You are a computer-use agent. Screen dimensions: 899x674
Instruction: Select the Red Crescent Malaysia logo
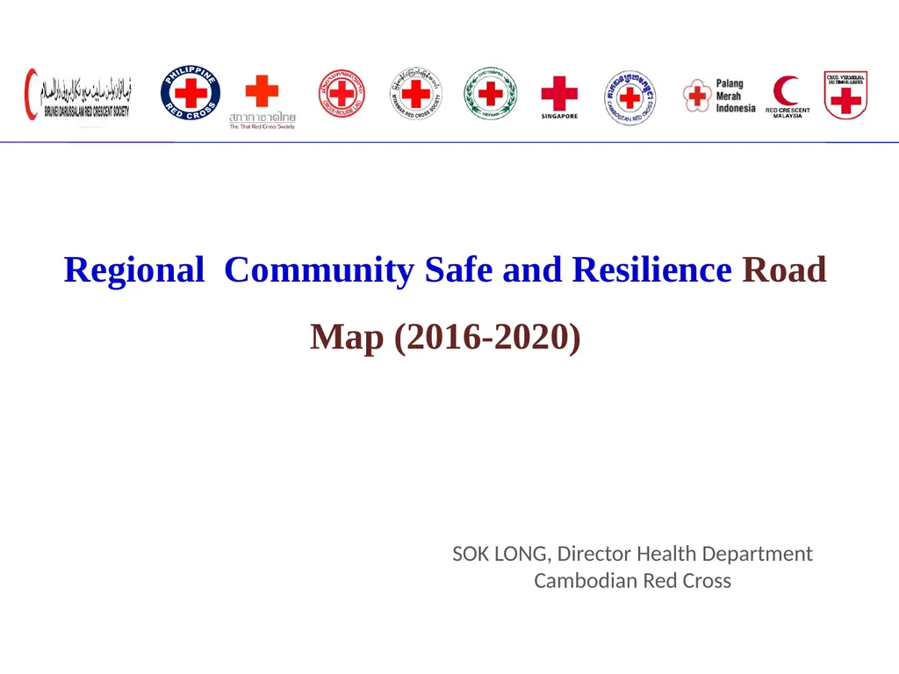[788, 97]
